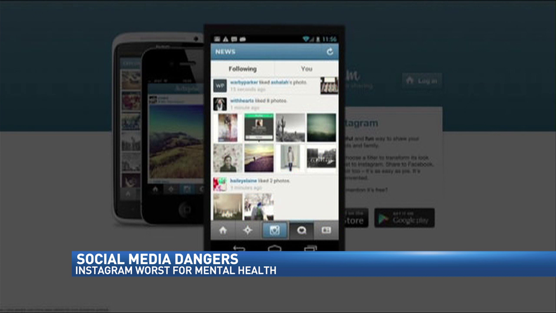This screenshot has height=313, width=556.
Task: Click the 11:56 clock in status bar
Action: pos(329,39)
